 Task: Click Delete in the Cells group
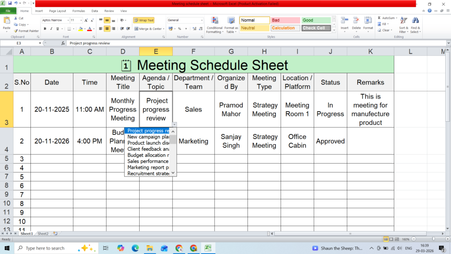(x=356, y=24)
